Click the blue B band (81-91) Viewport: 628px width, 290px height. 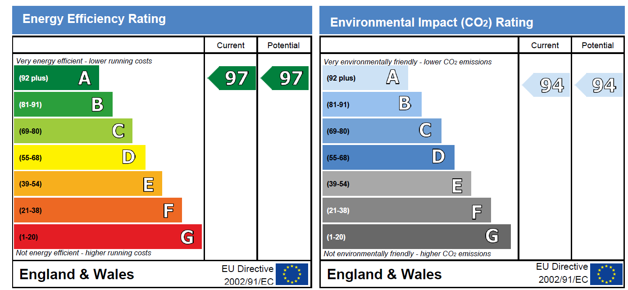click(x=372, y=104)
